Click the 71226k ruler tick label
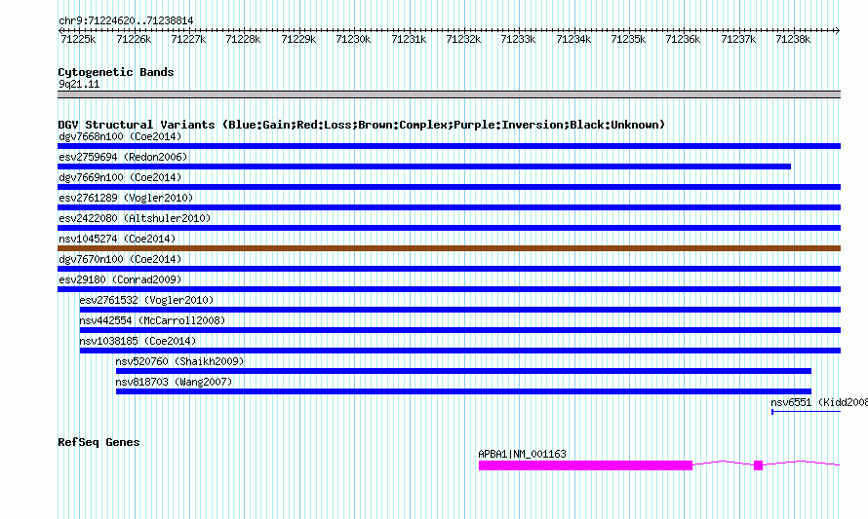This screenshot has width=868, height=519. (134, 39)
